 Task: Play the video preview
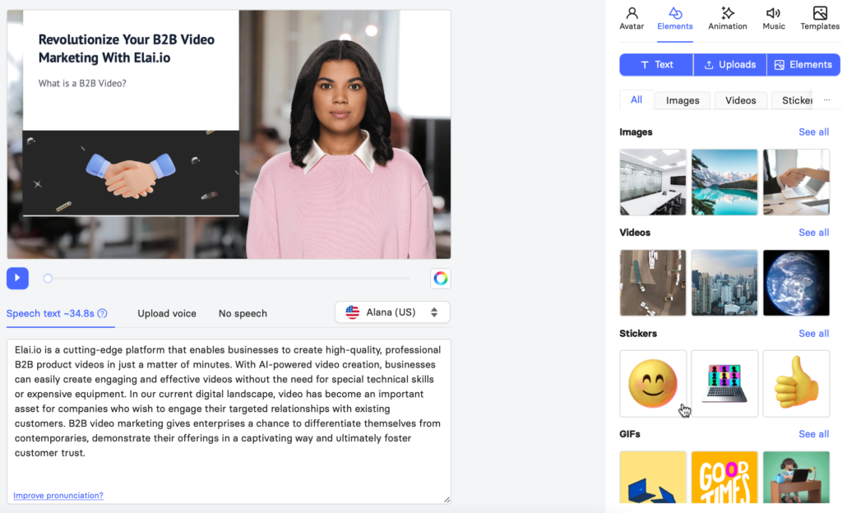point(17,278)
